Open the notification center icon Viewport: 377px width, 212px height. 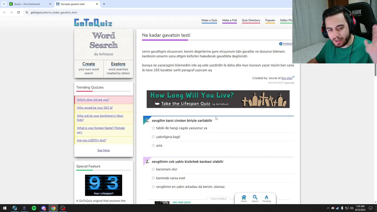371,208
